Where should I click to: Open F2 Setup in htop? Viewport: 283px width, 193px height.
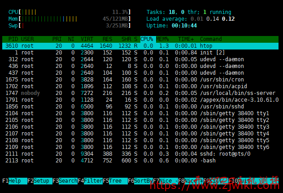tap(39, 180)
